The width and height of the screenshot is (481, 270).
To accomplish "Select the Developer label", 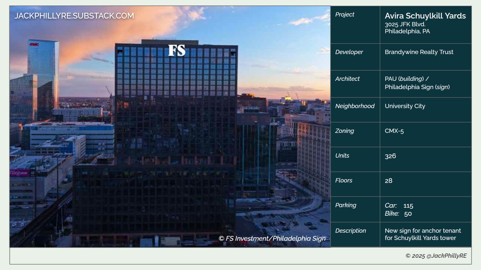I will 349,52.
